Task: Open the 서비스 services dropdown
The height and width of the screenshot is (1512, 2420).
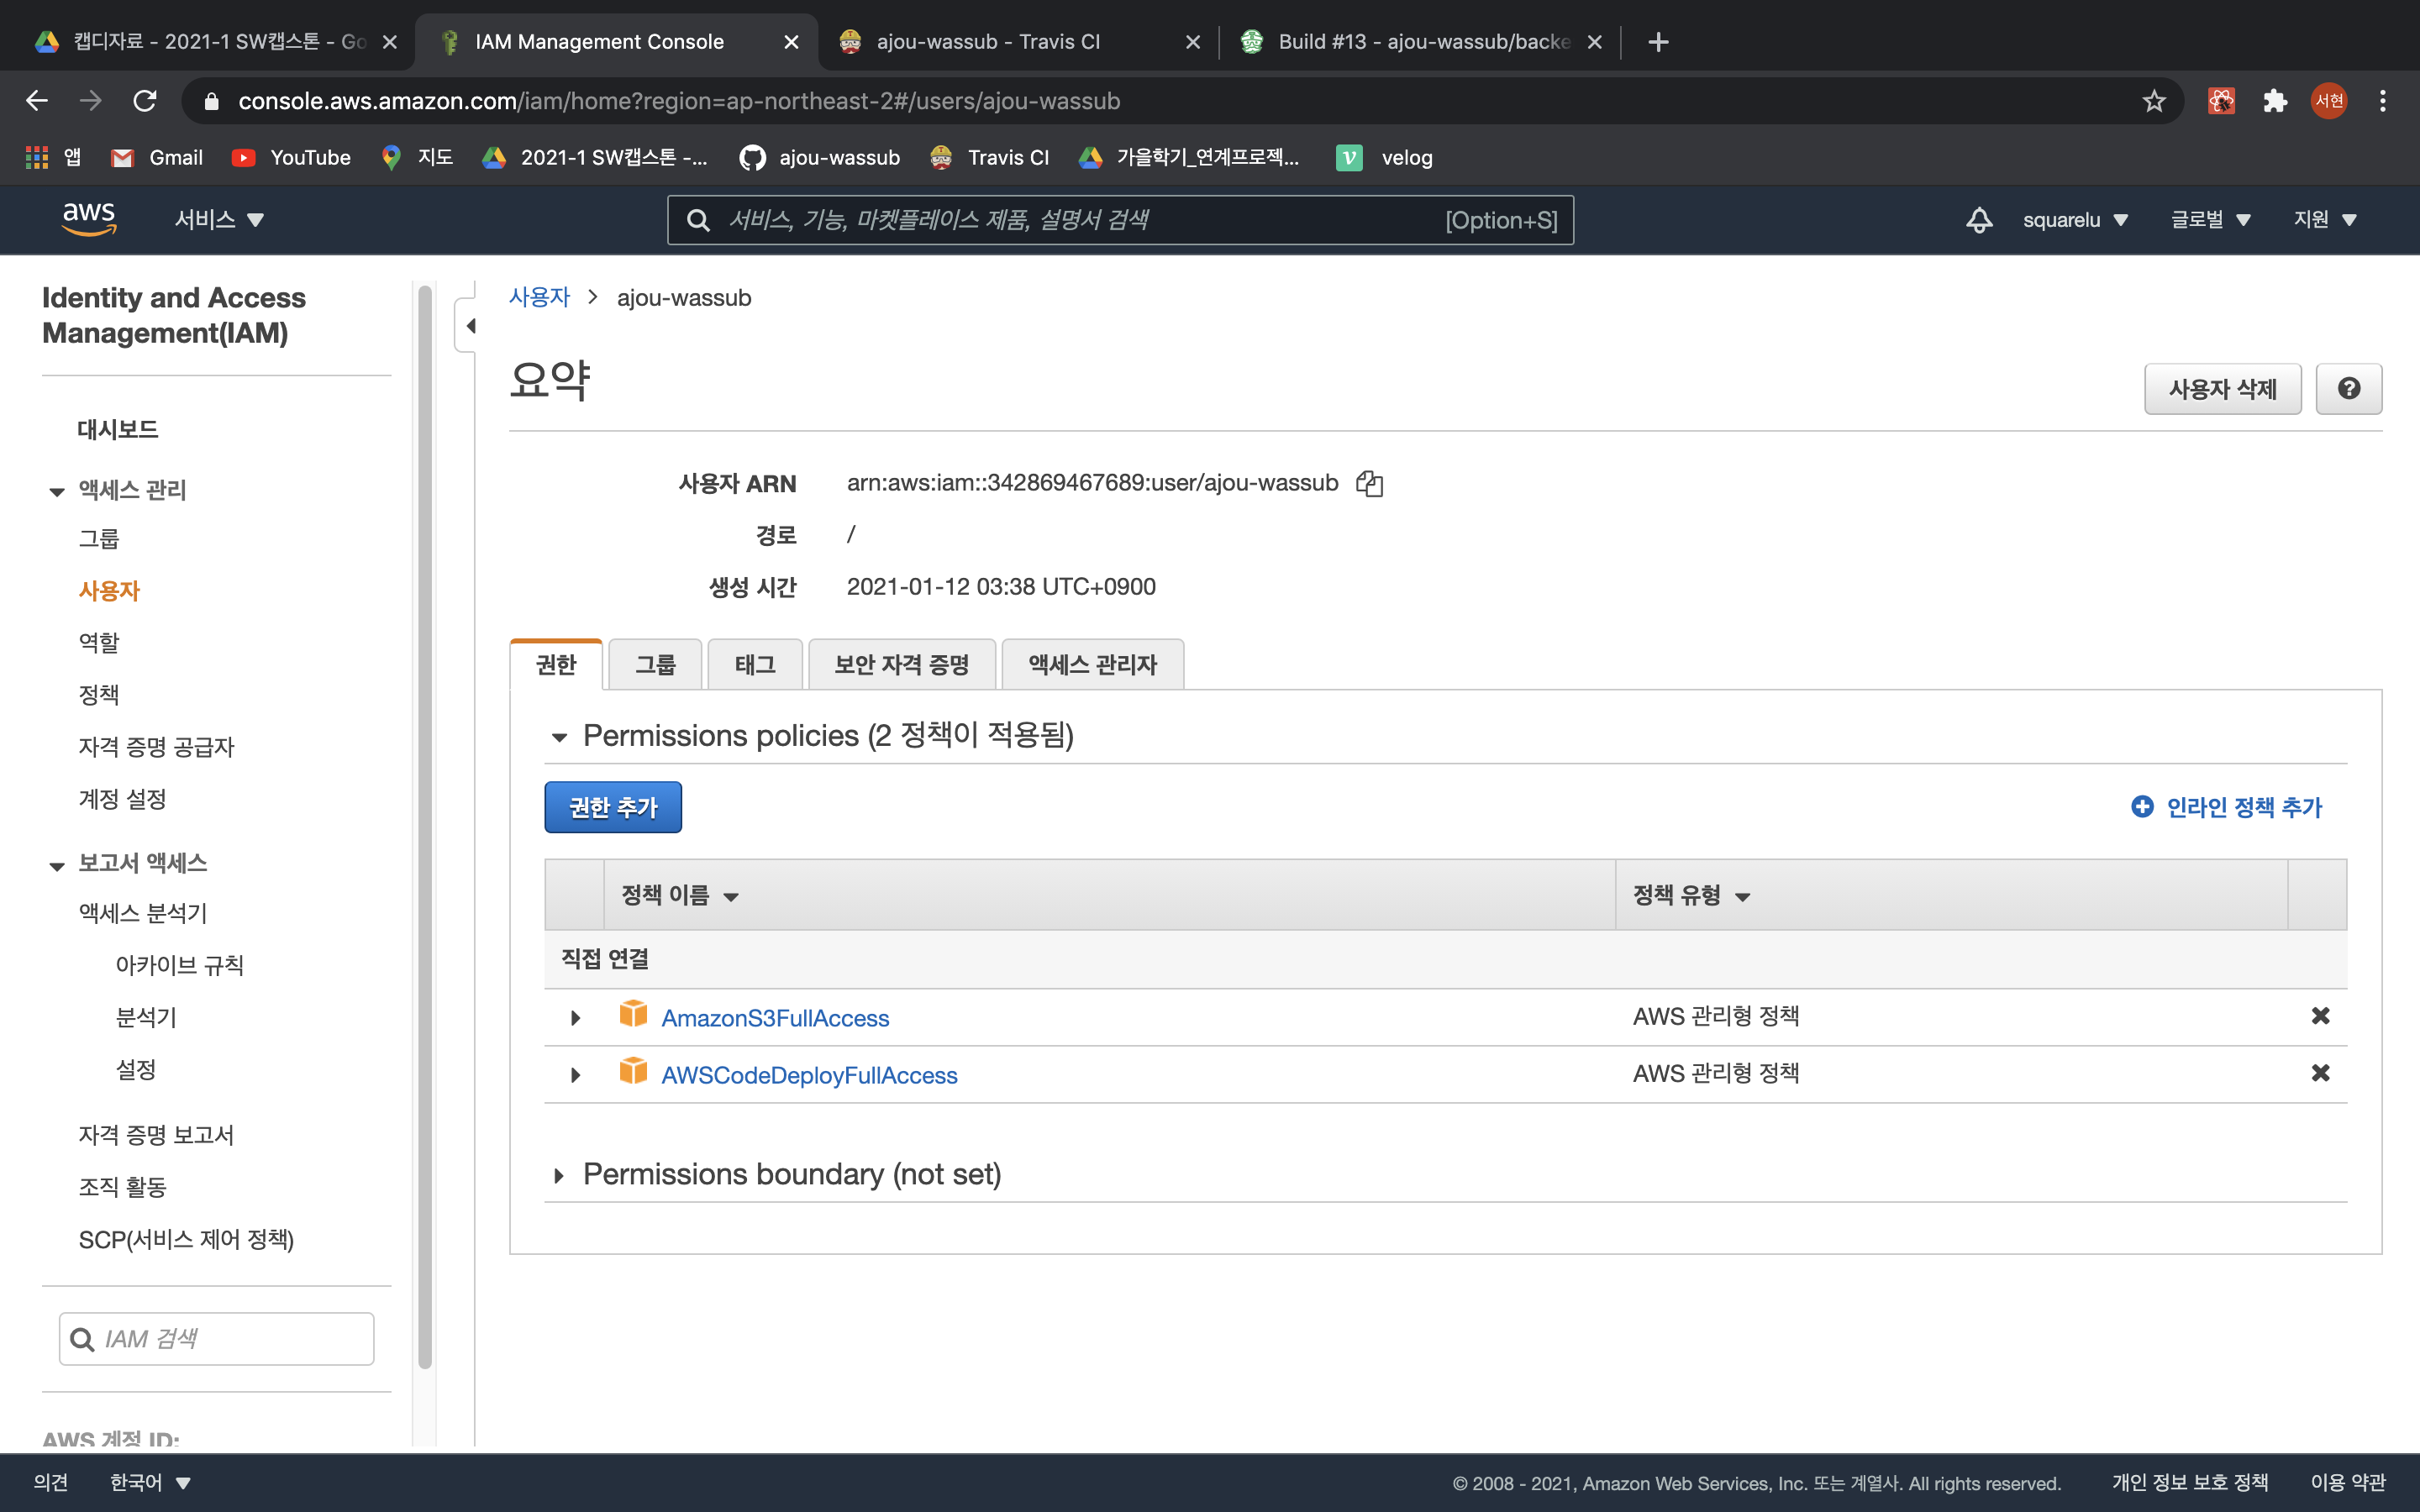Action: (219, 220)
